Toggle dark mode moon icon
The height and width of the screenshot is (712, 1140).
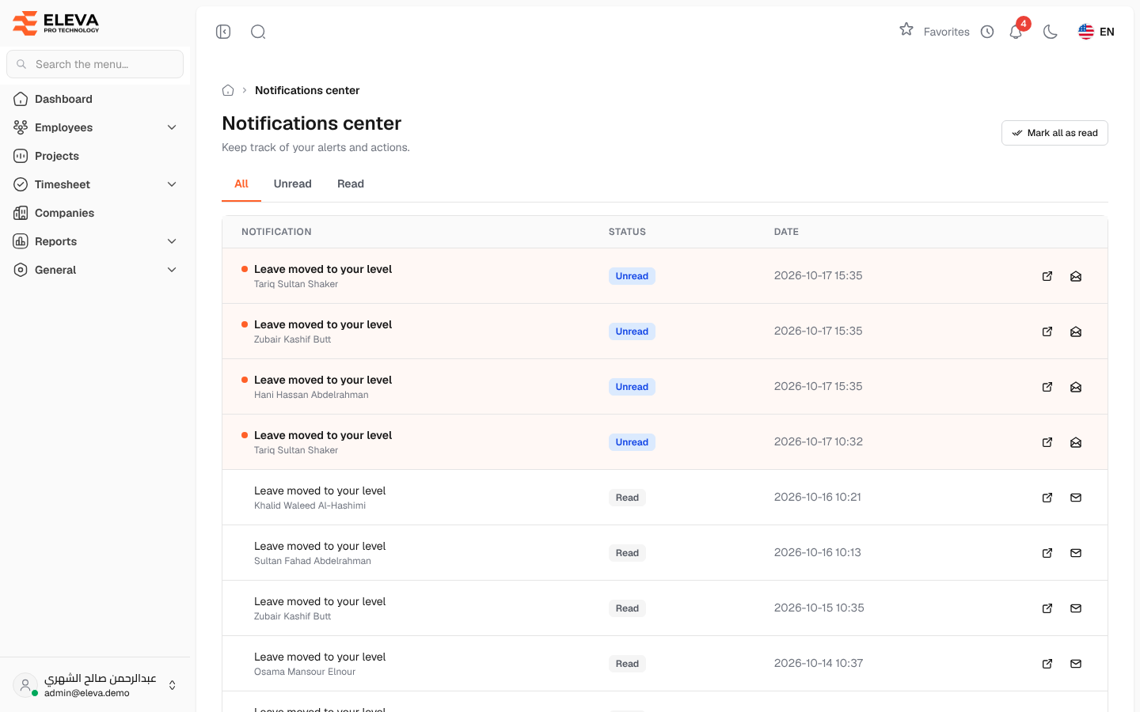[1051, 32]
